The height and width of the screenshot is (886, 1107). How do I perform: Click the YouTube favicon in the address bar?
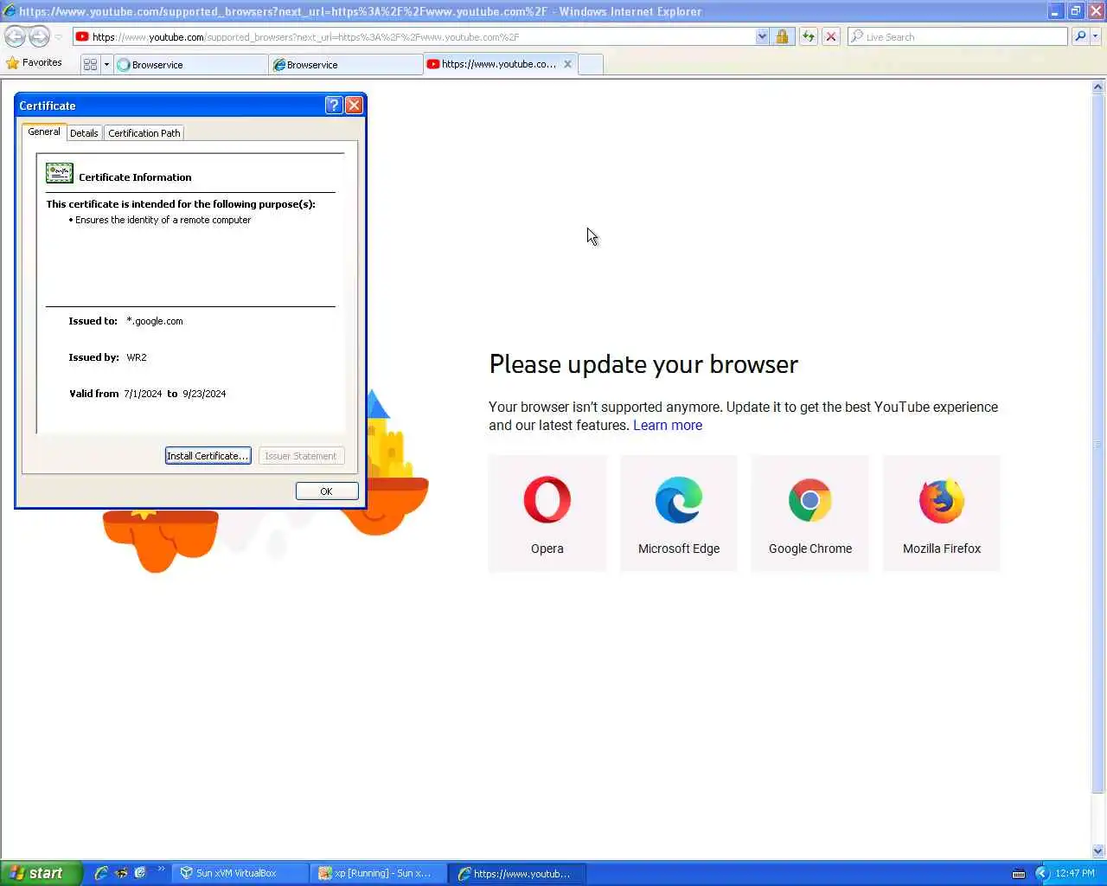click(x=82, y=36)
